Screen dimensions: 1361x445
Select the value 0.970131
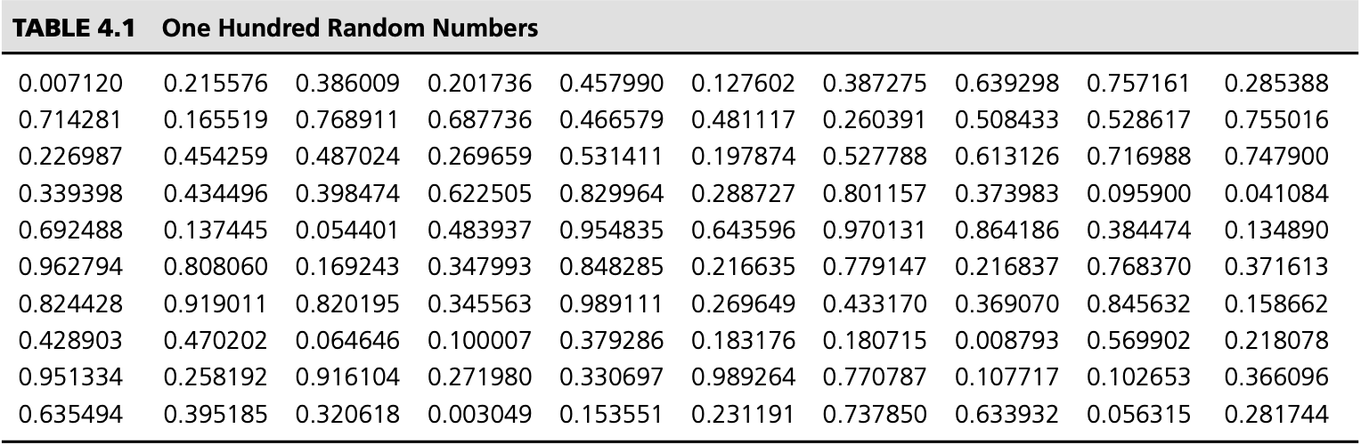(875, 231)
